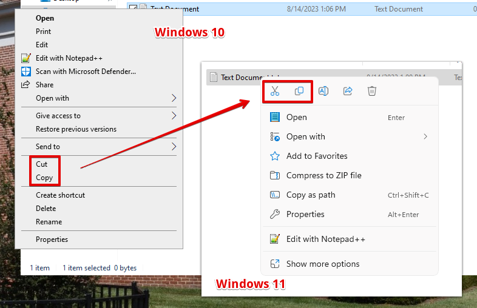Choose Scan with Microsoft Defender
The width and height of the screenshot is (477, 308).
tap(85, 72)
